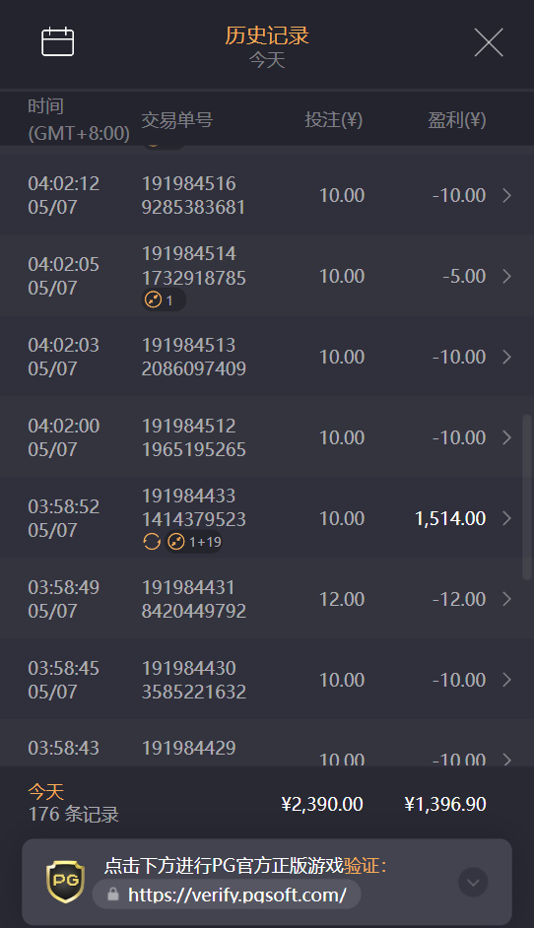Screen dimensions: 534x928
Task: Open the calendar date picker icon
Action: [57, 42]
